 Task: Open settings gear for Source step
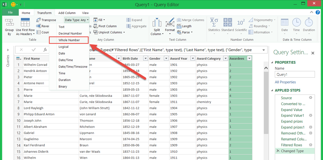pos(311,98)
